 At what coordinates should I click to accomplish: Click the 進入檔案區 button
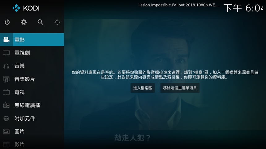point(143,88)
